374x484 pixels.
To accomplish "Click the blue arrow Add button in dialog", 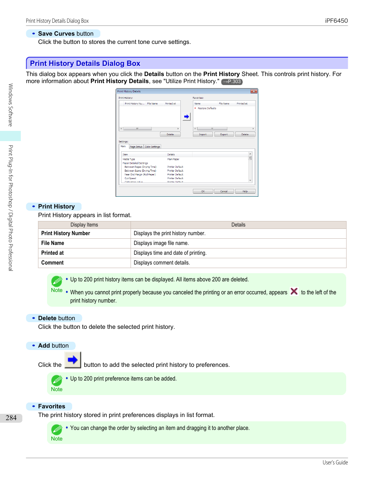I will tap(187, 117).
